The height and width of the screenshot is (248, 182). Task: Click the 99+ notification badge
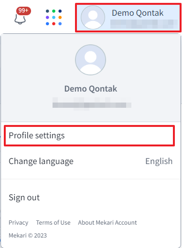click(23, 11)
